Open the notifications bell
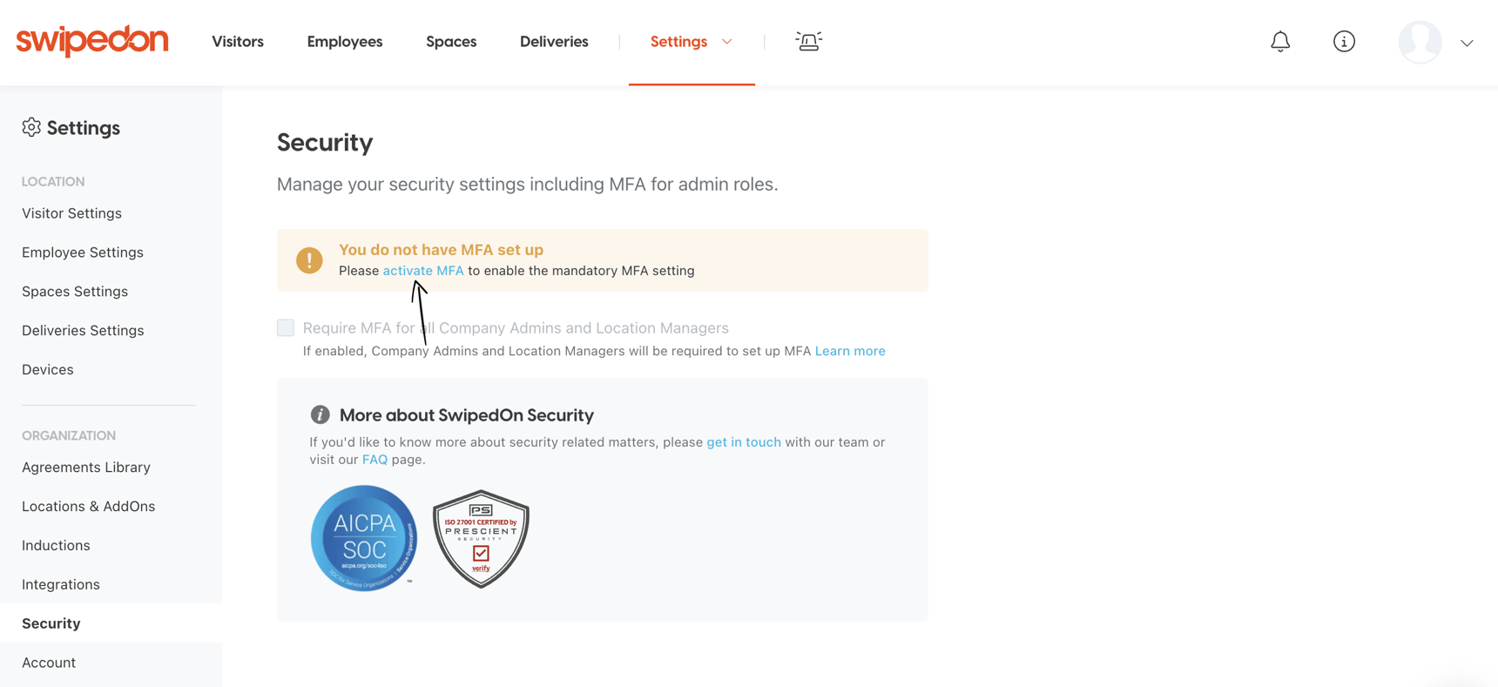The width and height of the screenshot is (1498, 687). coord(1280,41)
